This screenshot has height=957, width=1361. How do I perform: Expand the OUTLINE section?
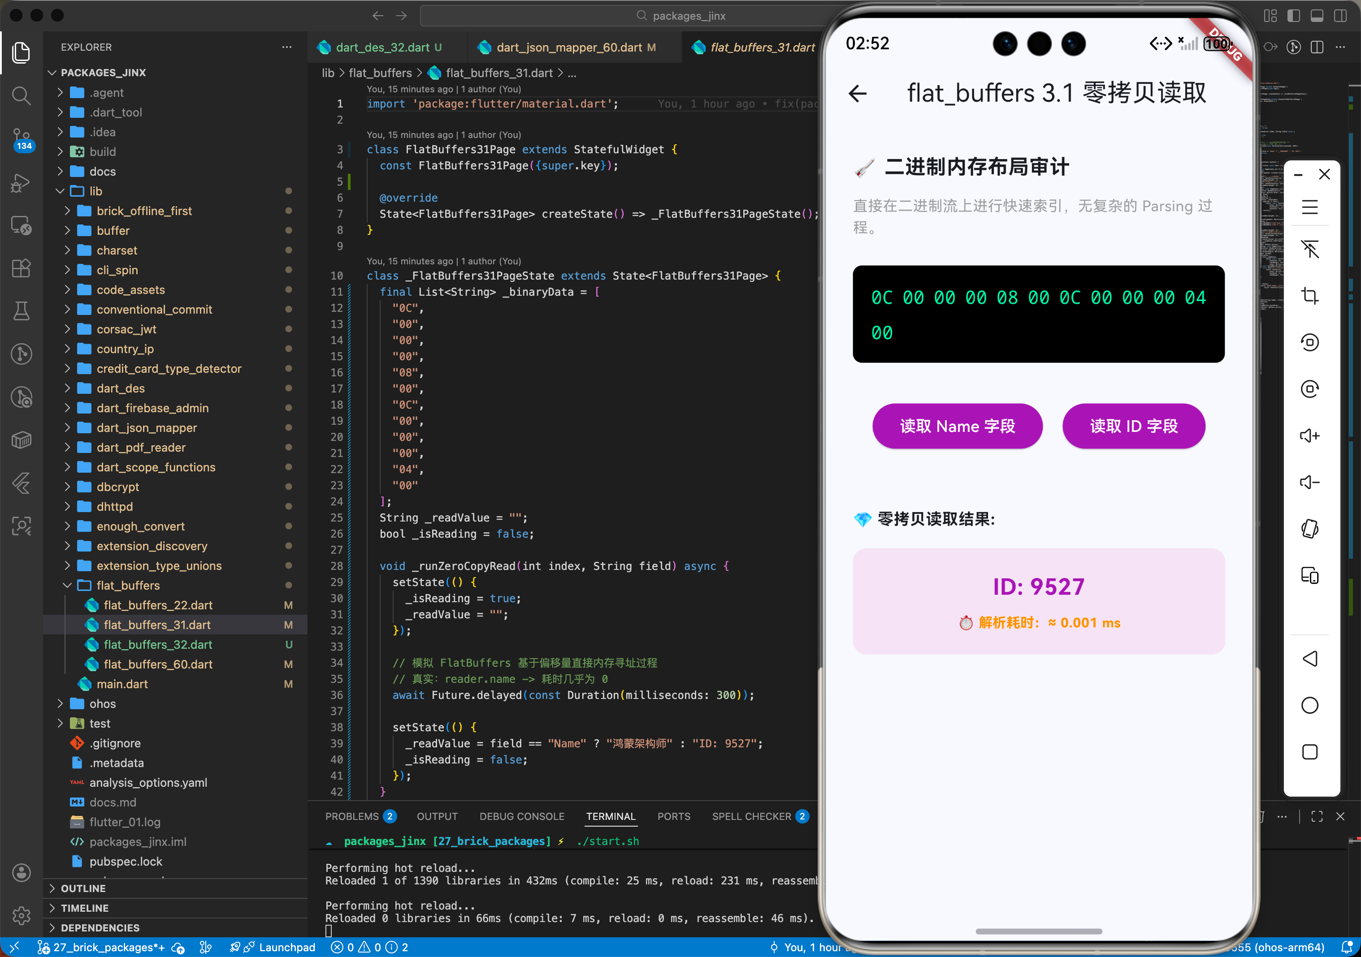coord(83,888)
